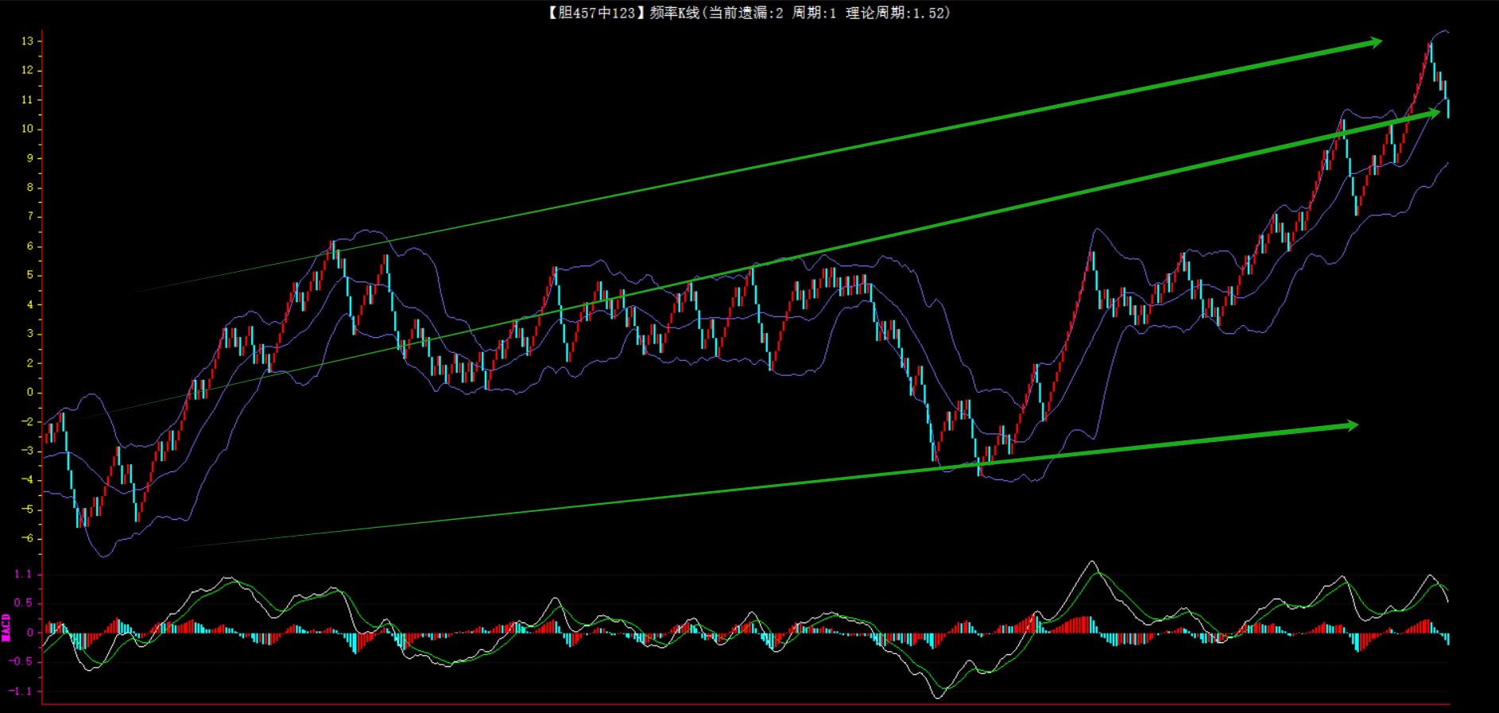Click the tallest MACD white line peak
The height and width of the screenshot is (713, 1499).
click(x=1092, y=562)
